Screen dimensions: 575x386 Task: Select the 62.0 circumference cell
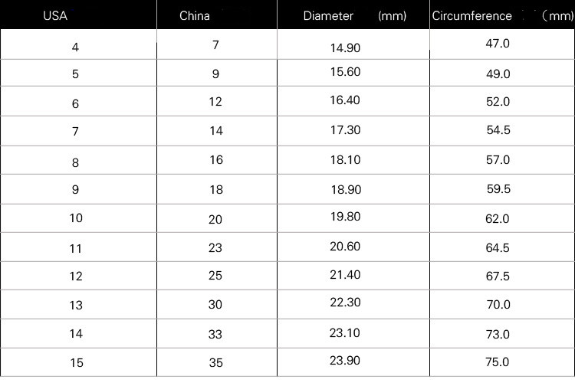click(498, 218)
